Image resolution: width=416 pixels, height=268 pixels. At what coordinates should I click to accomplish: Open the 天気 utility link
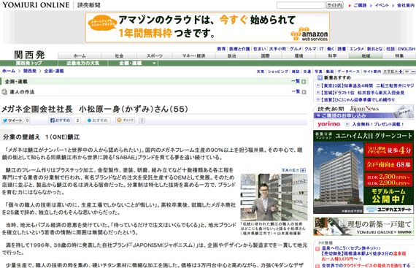(x=261, y=72)
